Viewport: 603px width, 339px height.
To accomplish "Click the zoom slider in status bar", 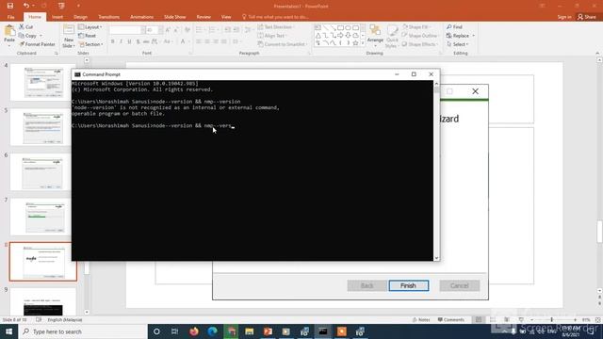I will pyautogui.click(x=551, y=319).
